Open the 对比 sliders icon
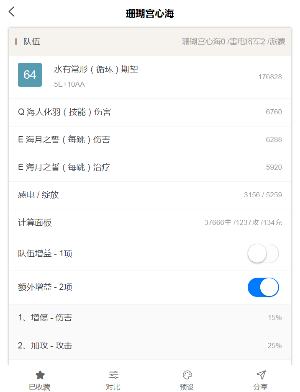300x392 pixels. (114, 375)
